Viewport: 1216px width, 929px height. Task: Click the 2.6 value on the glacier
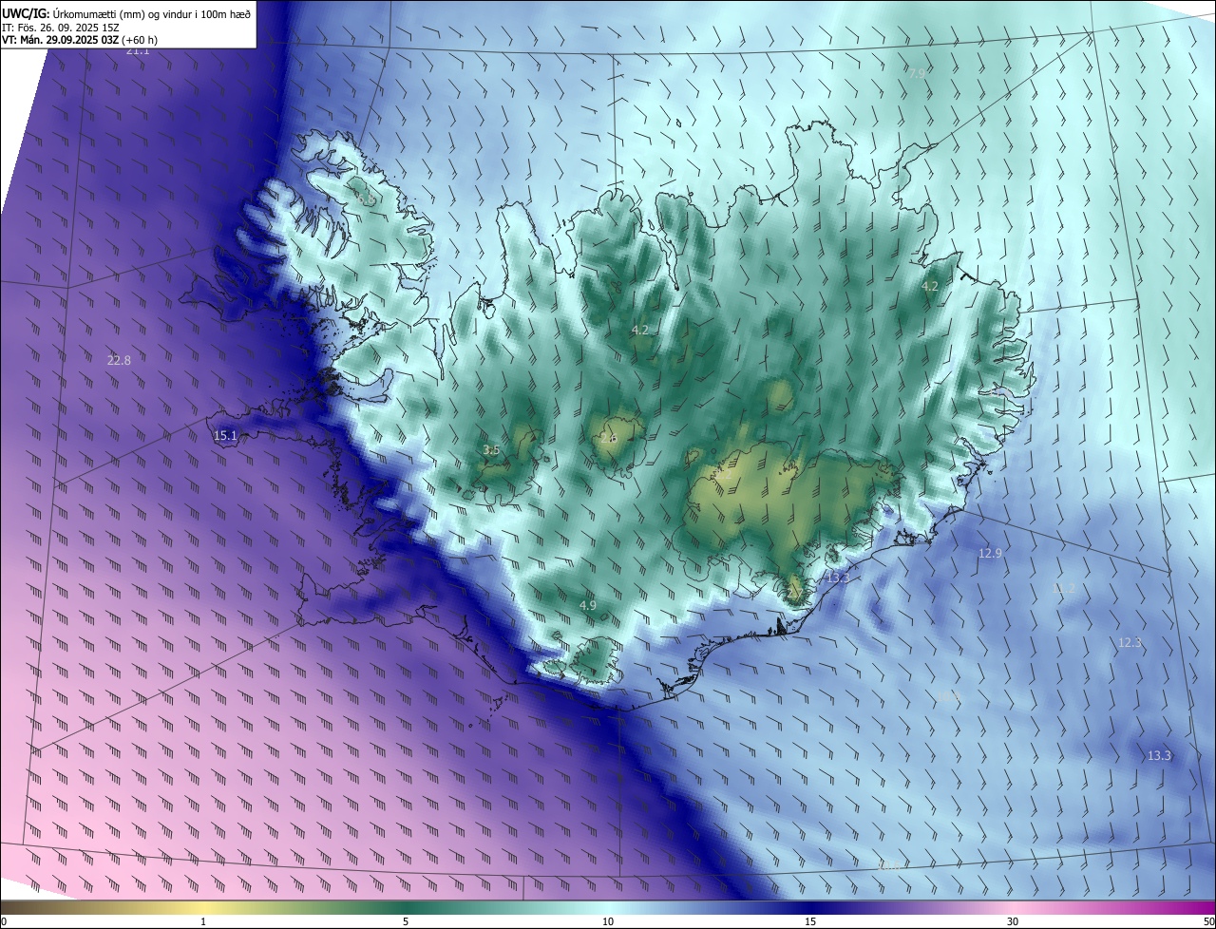pos(608,438)
